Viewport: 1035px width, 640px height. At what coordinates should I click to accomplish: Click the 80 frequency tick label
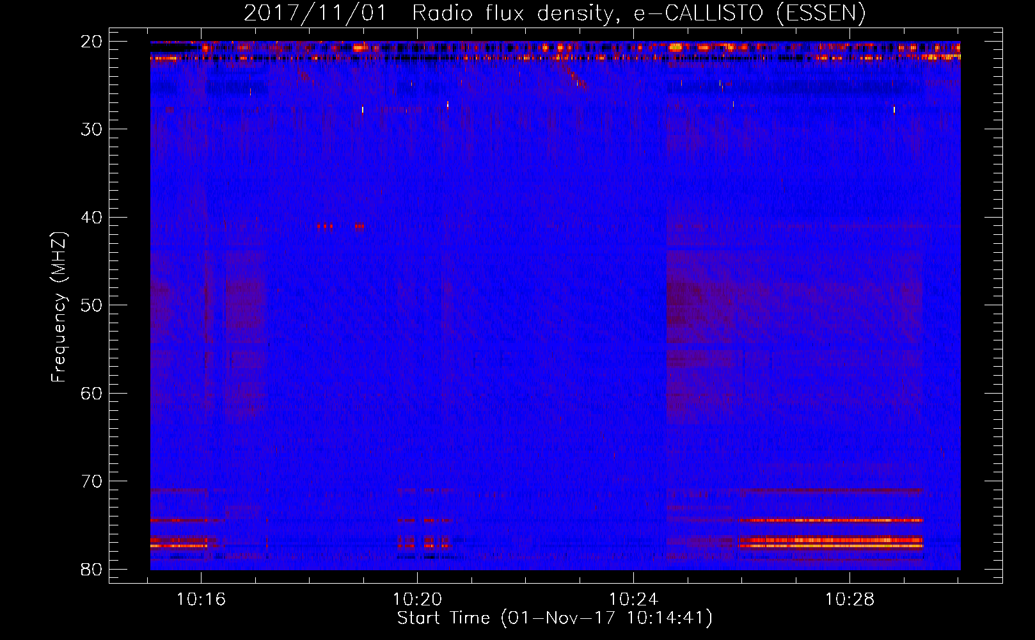(x=92, y=569)
